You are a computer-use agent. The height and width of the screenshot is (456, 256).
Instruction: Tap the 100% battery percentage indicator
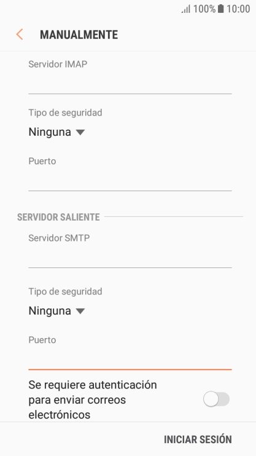coord(204,9)
